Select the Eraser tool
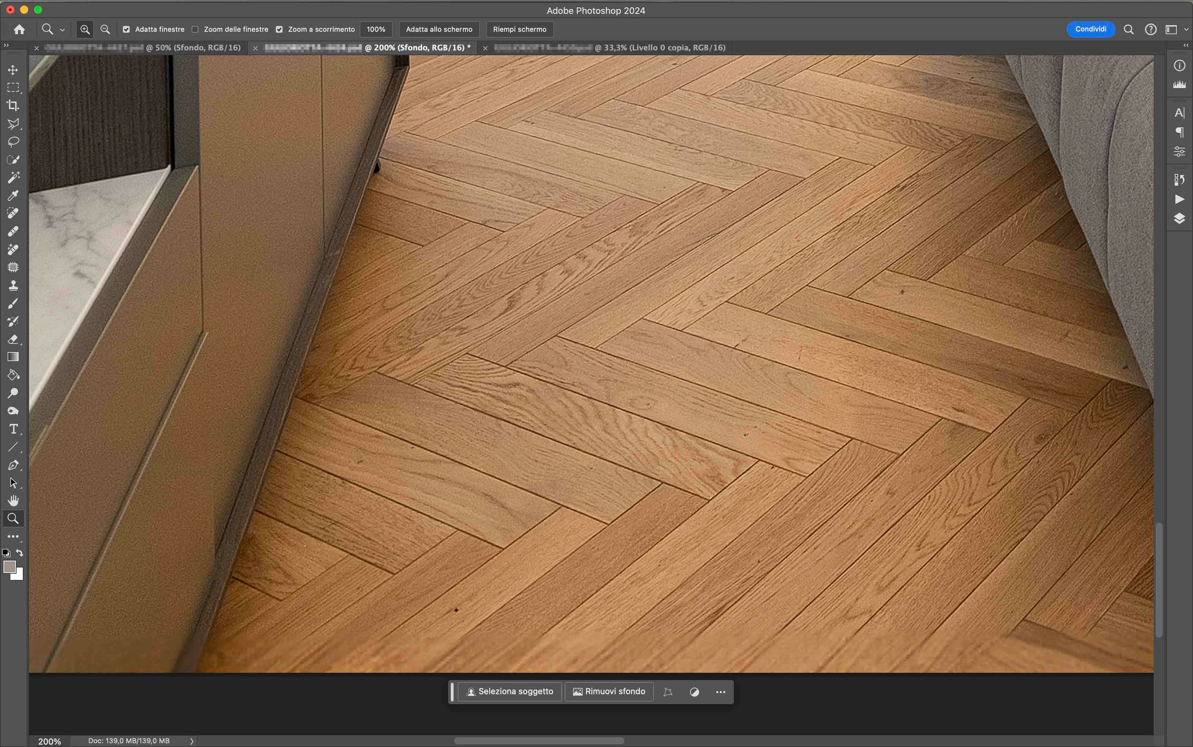 pos(13,339)
